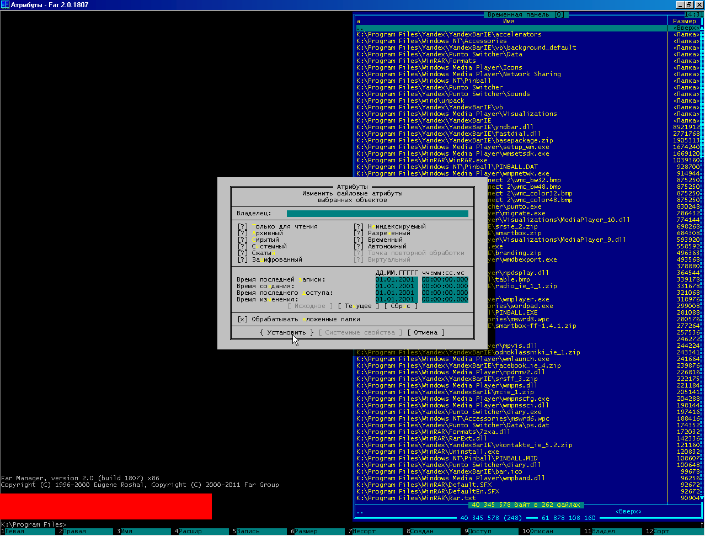Select '1Левая' in the function key bar
705x536 pixels.
coord(15,532)
